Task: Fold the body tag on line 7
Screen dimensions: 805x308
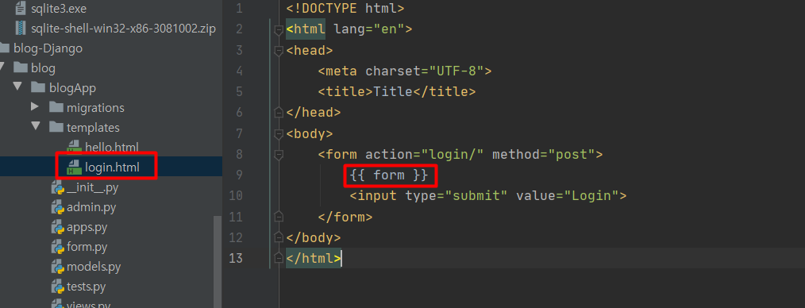Action: [279, 134]
